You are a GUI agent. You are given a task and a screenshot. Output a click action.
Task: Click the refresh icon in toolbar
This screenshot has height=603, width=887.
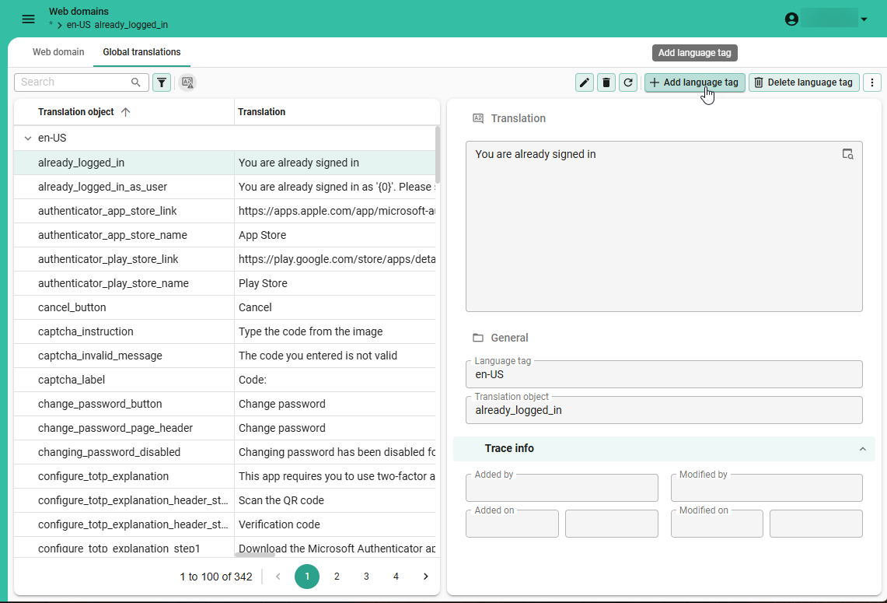[628, 82]
